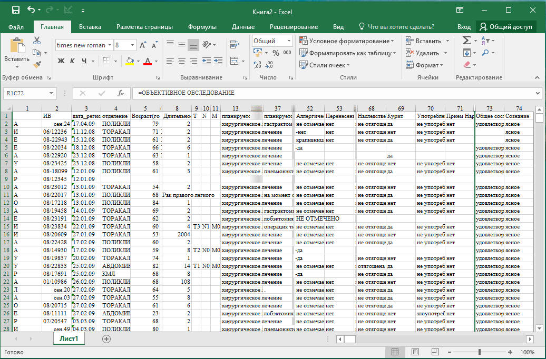Click the AutoSum sigma icon
The height and width of the screenshot is (359, 546).
[466, 41]
